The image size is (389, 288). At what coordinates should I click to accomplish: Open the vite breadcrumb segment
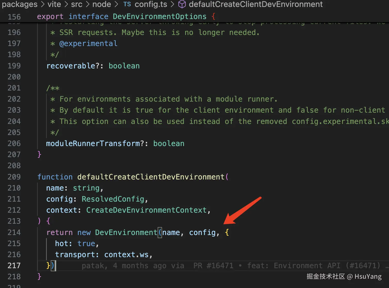54,4
